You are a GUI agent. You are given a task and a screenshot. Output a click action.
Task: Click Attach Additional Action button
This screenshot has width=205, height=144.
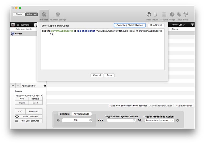[161, 106]
